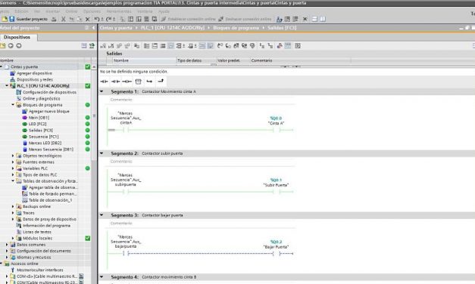
Task: Click the open branch icon
Action: pyautogui.click(x=149, y=82)
